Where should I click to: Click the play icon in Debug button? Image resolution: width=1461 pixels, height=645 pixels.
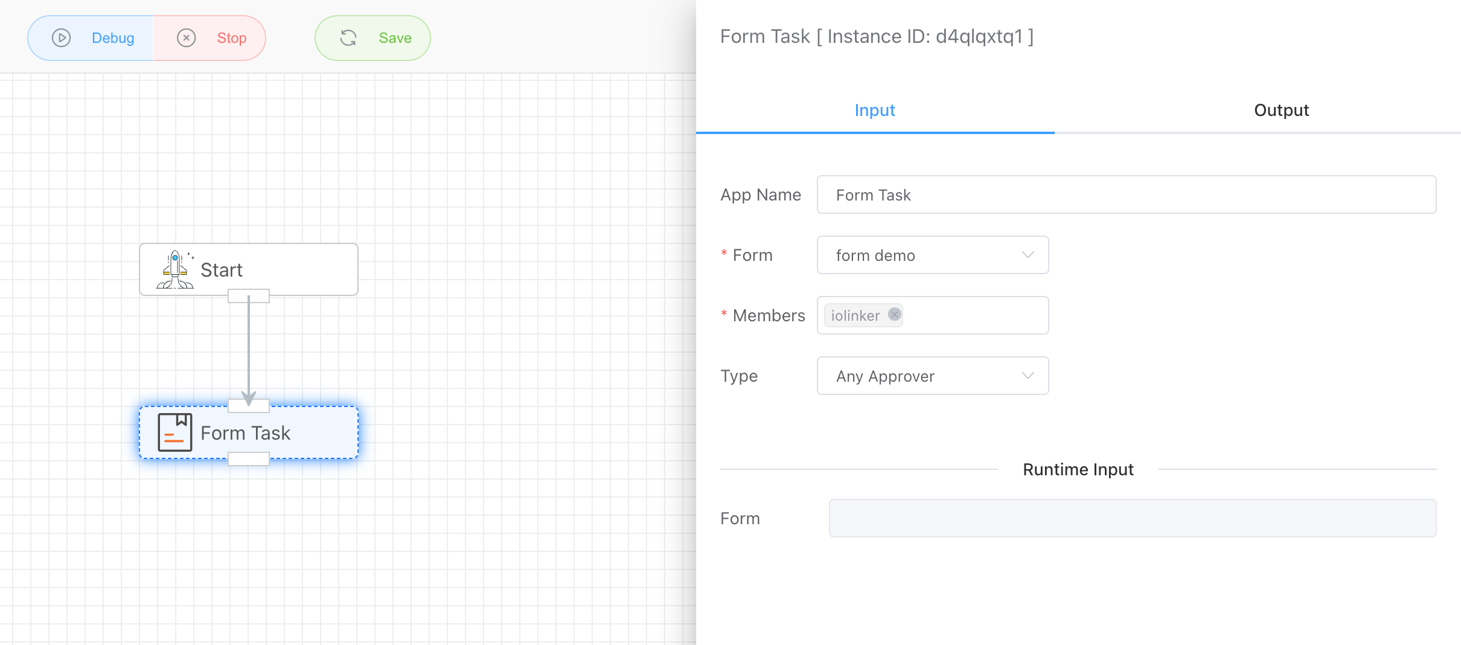tap(61, 38)
